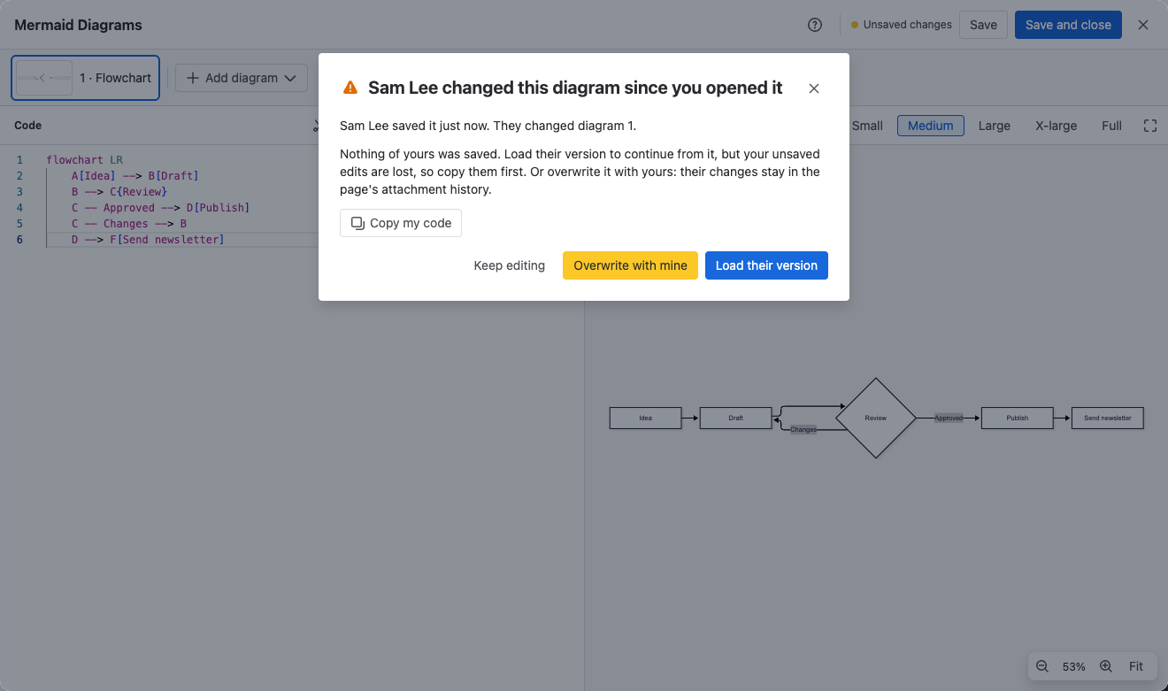Close the Mermaid Diagrams editor
This screenshot has width=1168, height=691.
click(1143, 25)
